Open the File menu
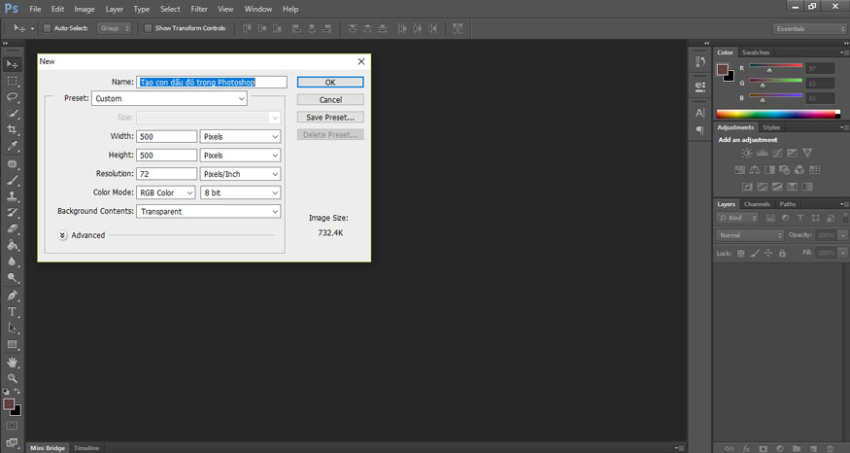Viewport: 850px width, 453px height. click(35, 9)
